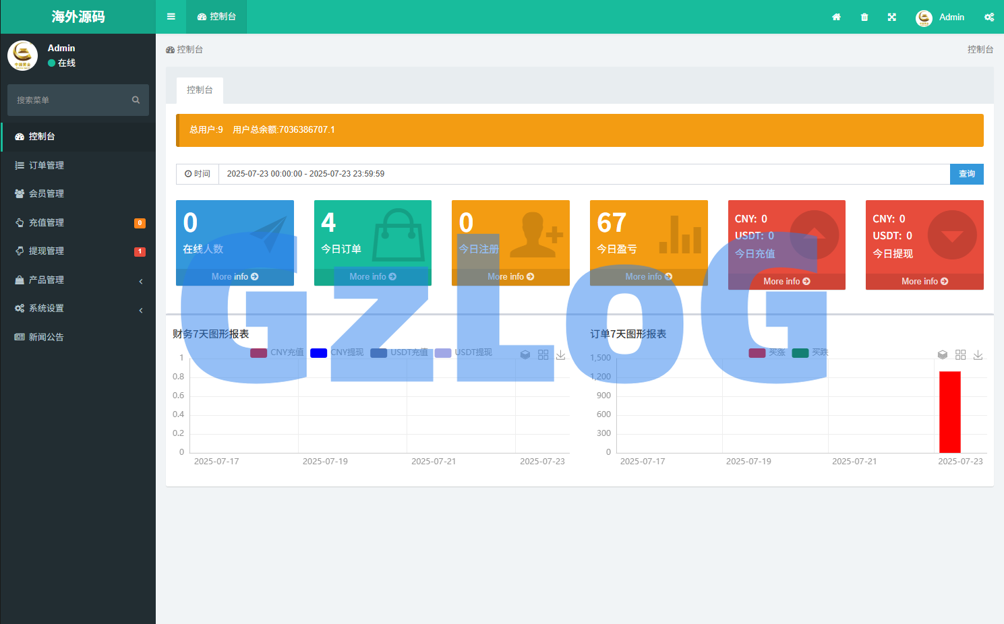
Task: Click the shopping bag icon on 今日订单
Action: [x=398, y=235]
